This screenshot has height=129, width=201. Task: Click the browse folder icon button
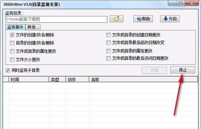116,19
